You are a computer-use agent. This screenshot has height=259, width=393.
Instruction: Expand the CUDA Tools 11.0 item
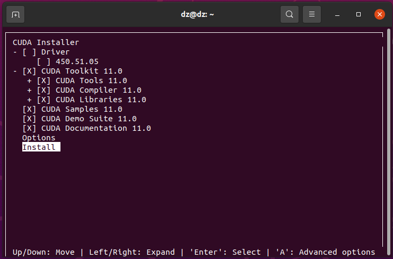[30, 81]
